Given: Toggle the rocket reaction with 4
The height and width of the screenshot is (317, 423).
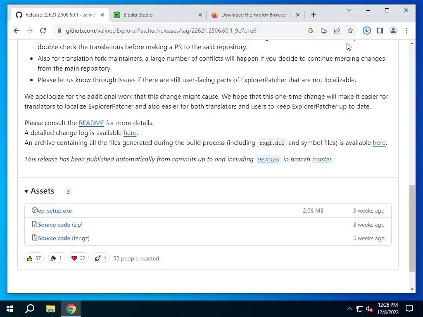Looking at the screenshot, I should [101, 258].
